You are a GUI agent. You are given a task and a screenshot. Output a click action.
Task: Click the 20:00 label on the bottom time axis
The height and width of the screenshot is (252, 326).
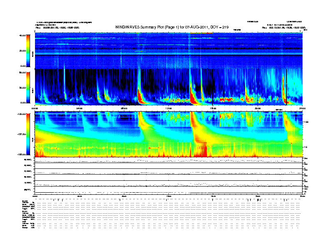(258, 196)
